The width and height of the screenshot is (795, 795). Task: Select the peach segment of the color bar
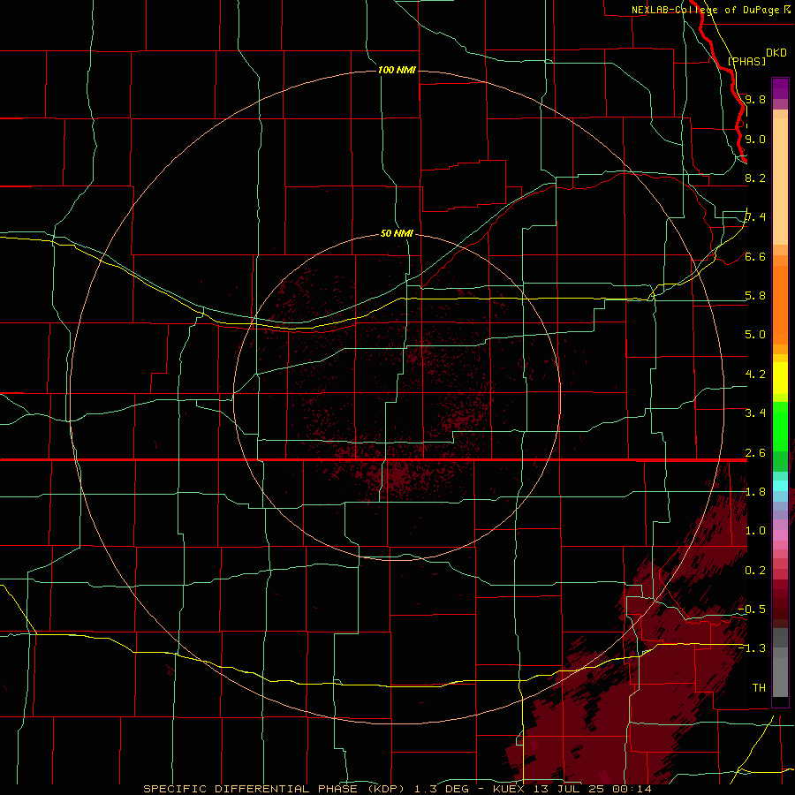click(780, 181)
